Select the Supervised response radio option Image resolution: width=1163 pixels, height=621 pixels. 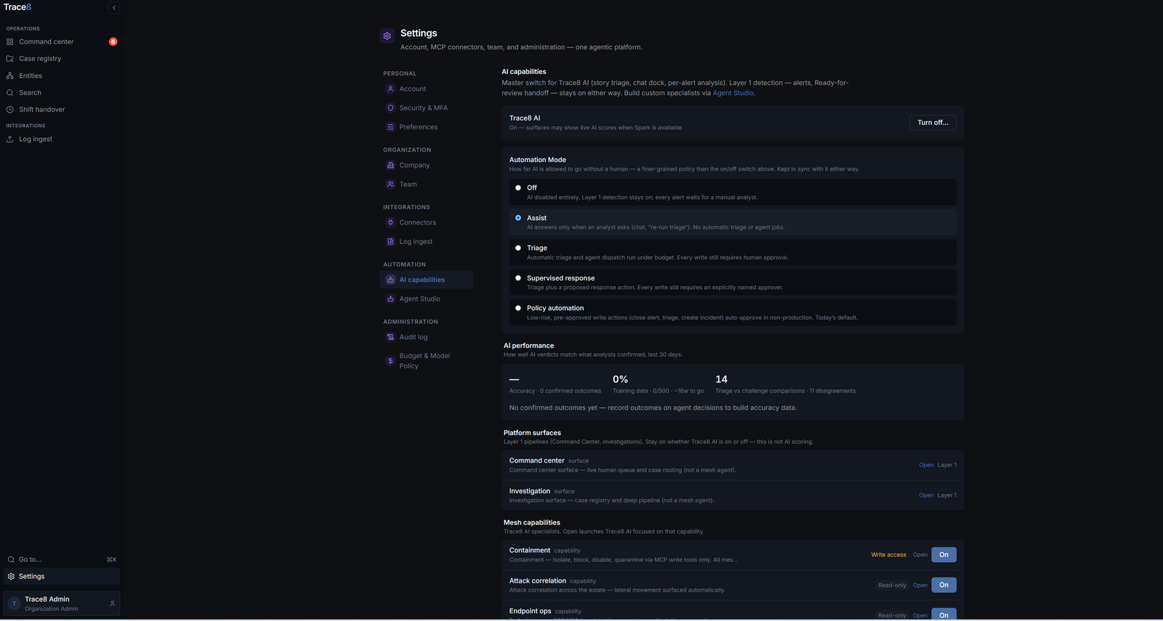[x=518, y=278]
